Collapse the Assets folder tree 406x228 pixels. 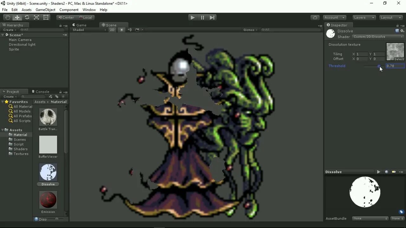pos(3,130)
